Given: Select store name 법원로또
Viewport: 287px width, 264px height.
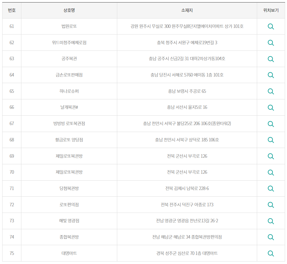Looking at the screenshot, I should click(x=69, y=26).
